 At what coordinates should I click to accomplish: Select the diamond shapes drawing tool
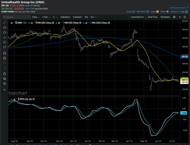(x=4, y=32)
